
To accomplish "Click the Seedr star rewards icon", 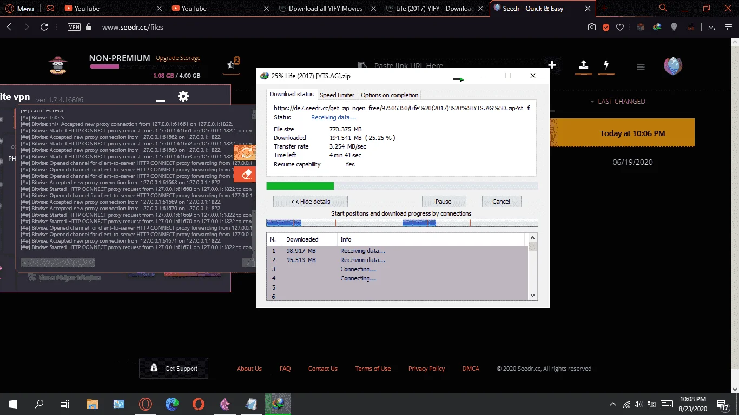I will (x=232, y=64).
